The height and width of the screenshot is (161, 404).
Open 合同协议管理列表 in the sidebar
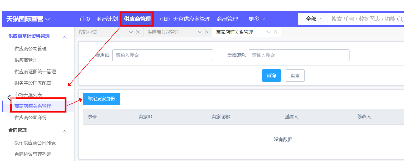click(x=33, y=154)
